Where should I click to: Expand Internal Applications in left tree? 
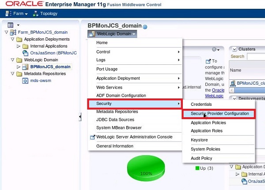[19, 46]
